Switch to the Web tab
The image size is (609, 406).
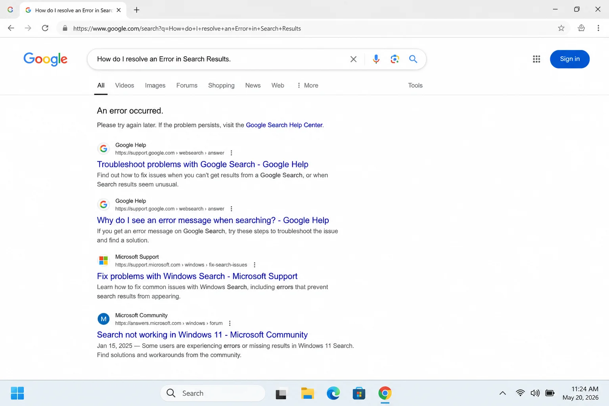[x=278, y=85]
